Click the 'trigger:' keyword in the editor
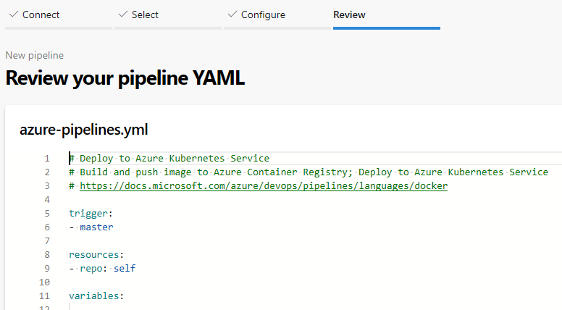 (x=91, y=214)
